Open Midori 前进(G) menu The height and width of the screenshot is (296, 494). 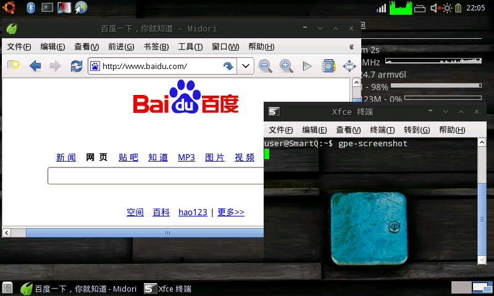click(121, 47)
